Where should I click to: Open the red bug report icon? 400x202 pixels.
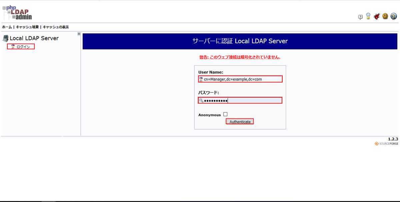(x=377, y=16)
